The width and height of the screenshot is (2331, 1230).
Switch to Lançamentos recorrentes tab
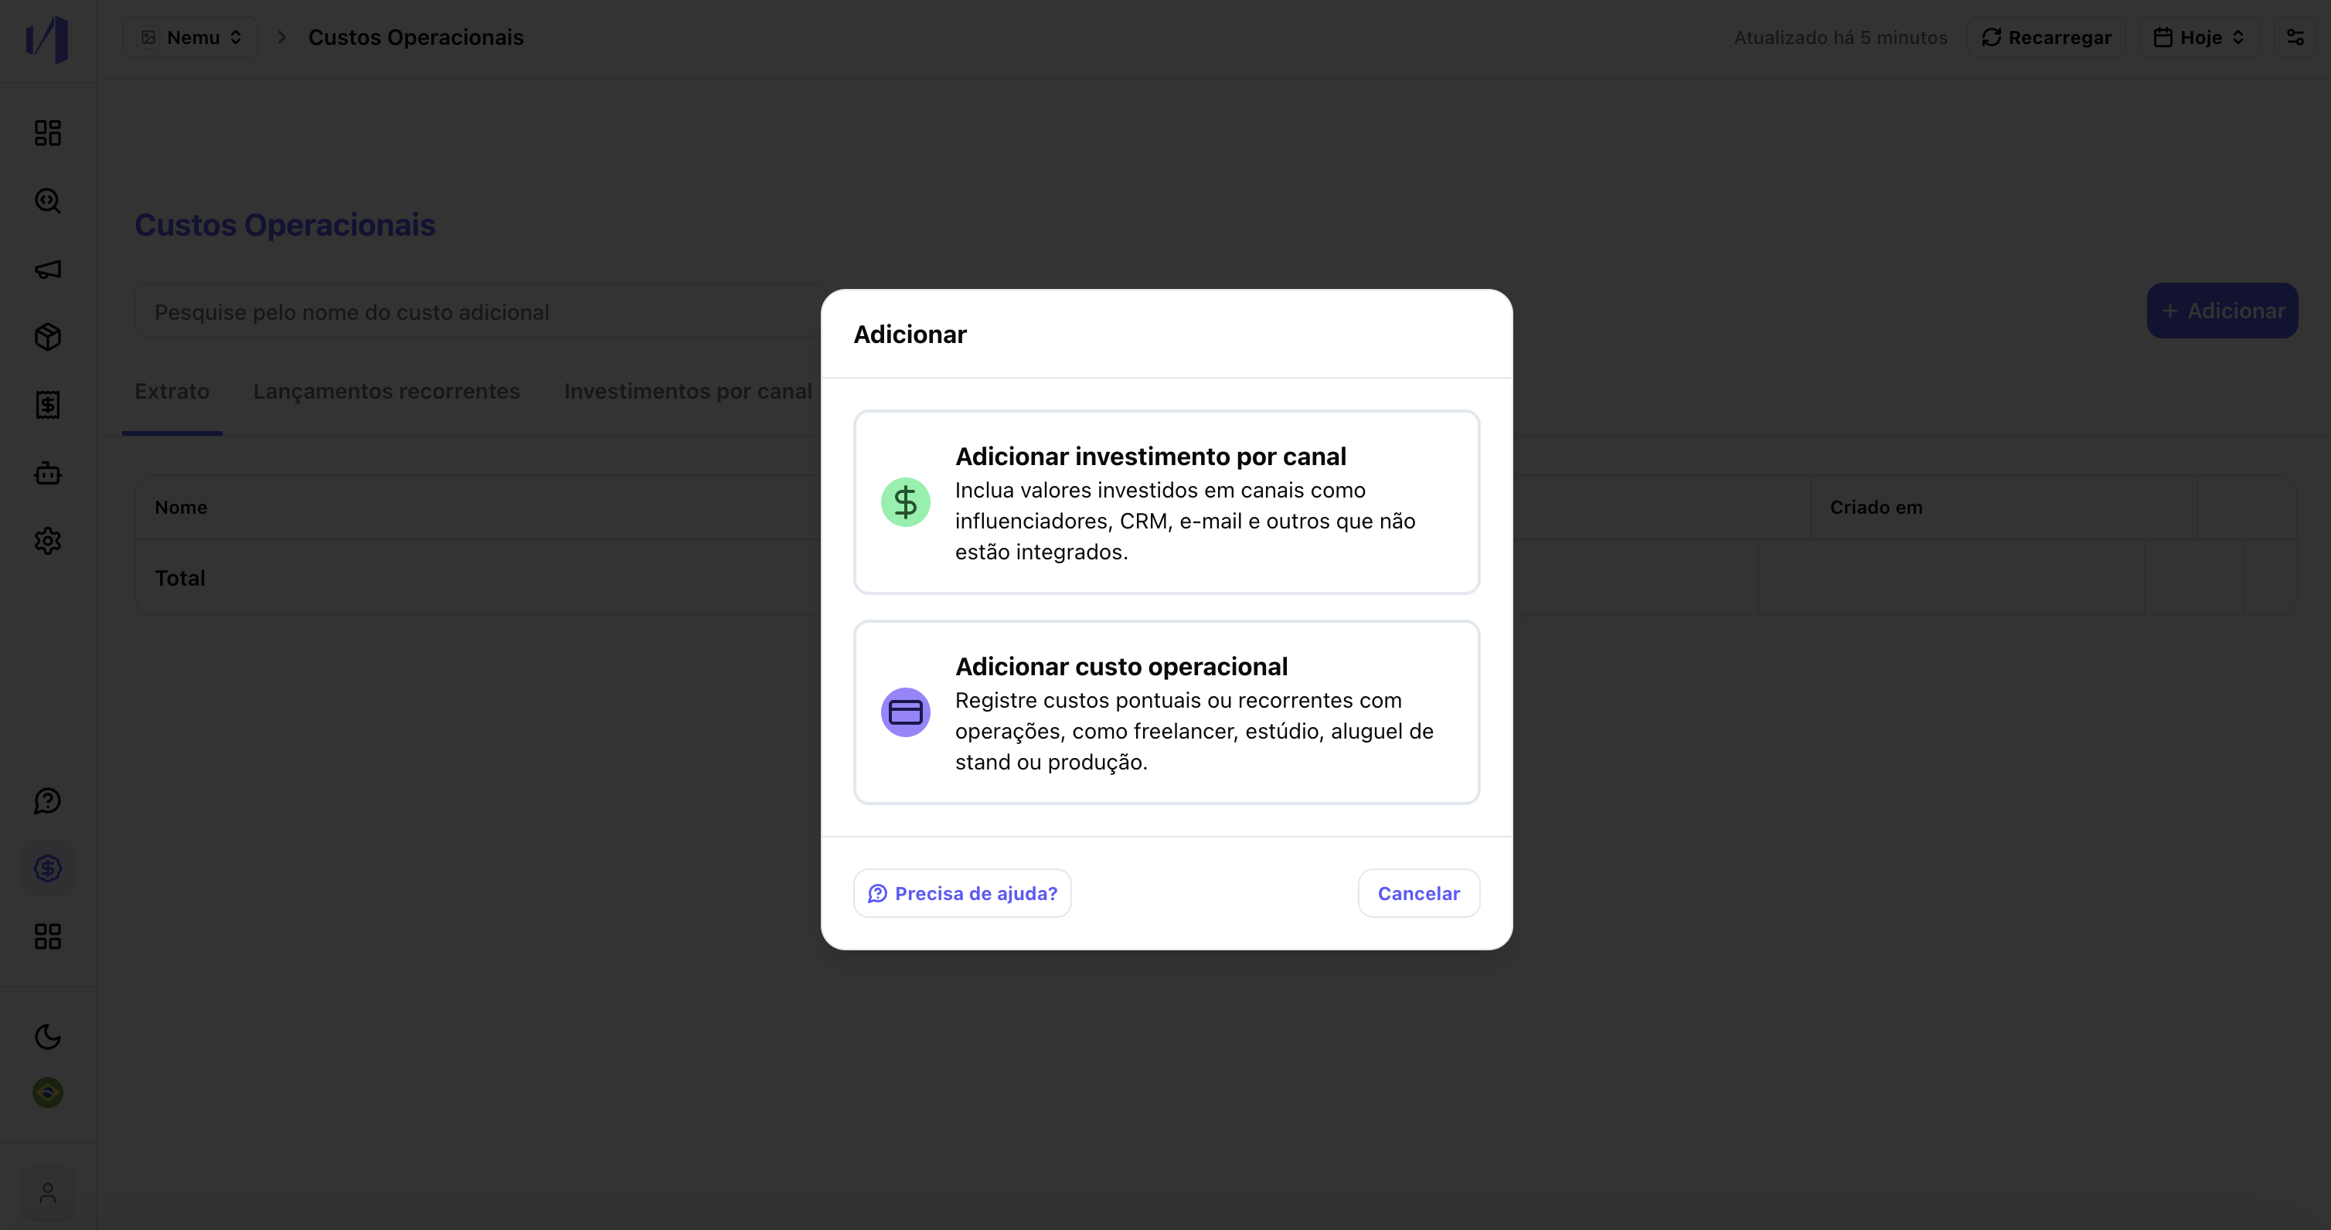point(386,392)
